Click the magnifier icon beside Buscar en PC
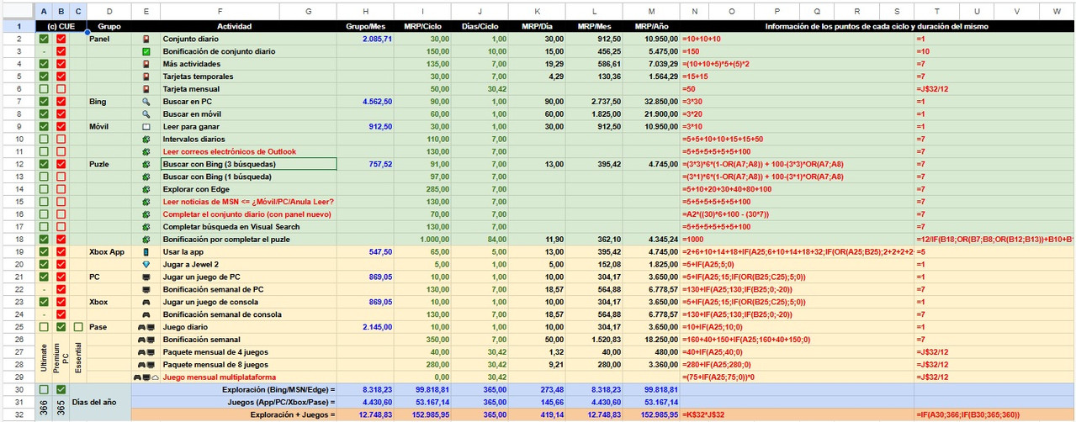 click(x=146, y=102)
